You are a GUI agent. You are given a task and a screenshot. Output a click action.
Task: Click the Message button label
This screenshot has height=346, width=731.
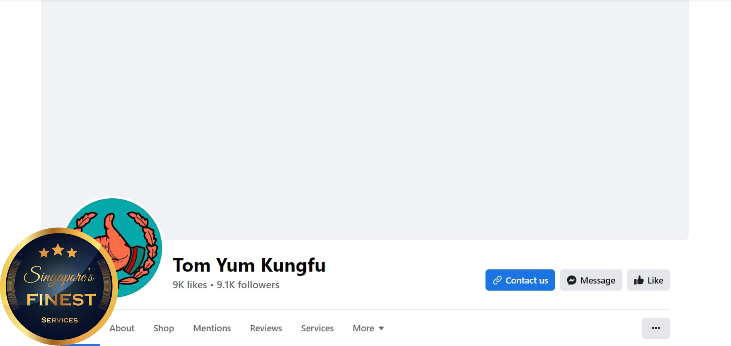pyautogui.click(x=597, y=281)
